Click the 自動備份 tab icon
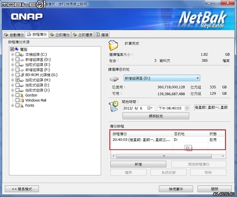Image resolution: width=237 pixels, height=197 pixels. (x=6, y=35)
